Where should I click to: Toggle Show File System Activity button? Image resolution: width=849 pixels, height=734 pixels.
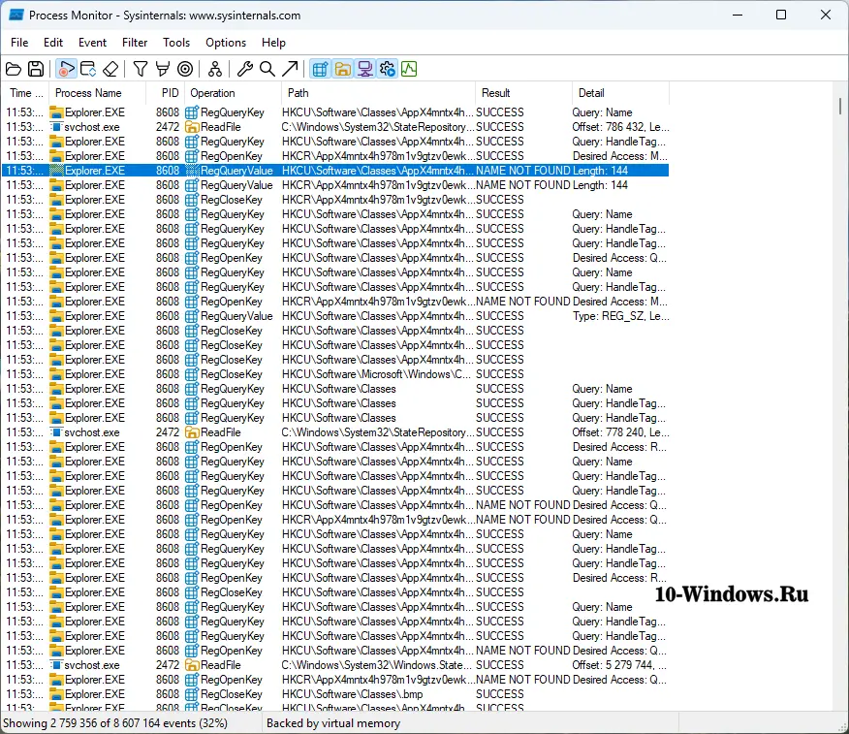click(343, 70)
